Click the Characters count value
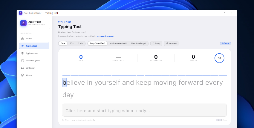 (x=156, y=57)
